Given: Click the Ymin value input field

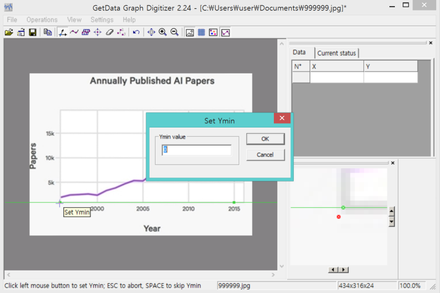Looking at the screenshot, I should click(196, 150).
